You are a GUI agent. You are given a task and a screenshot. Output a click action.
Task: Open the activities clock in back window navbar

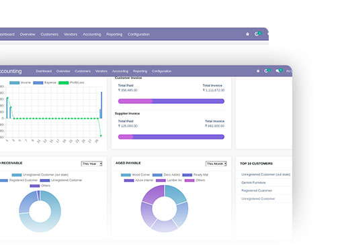pos(258,34)
